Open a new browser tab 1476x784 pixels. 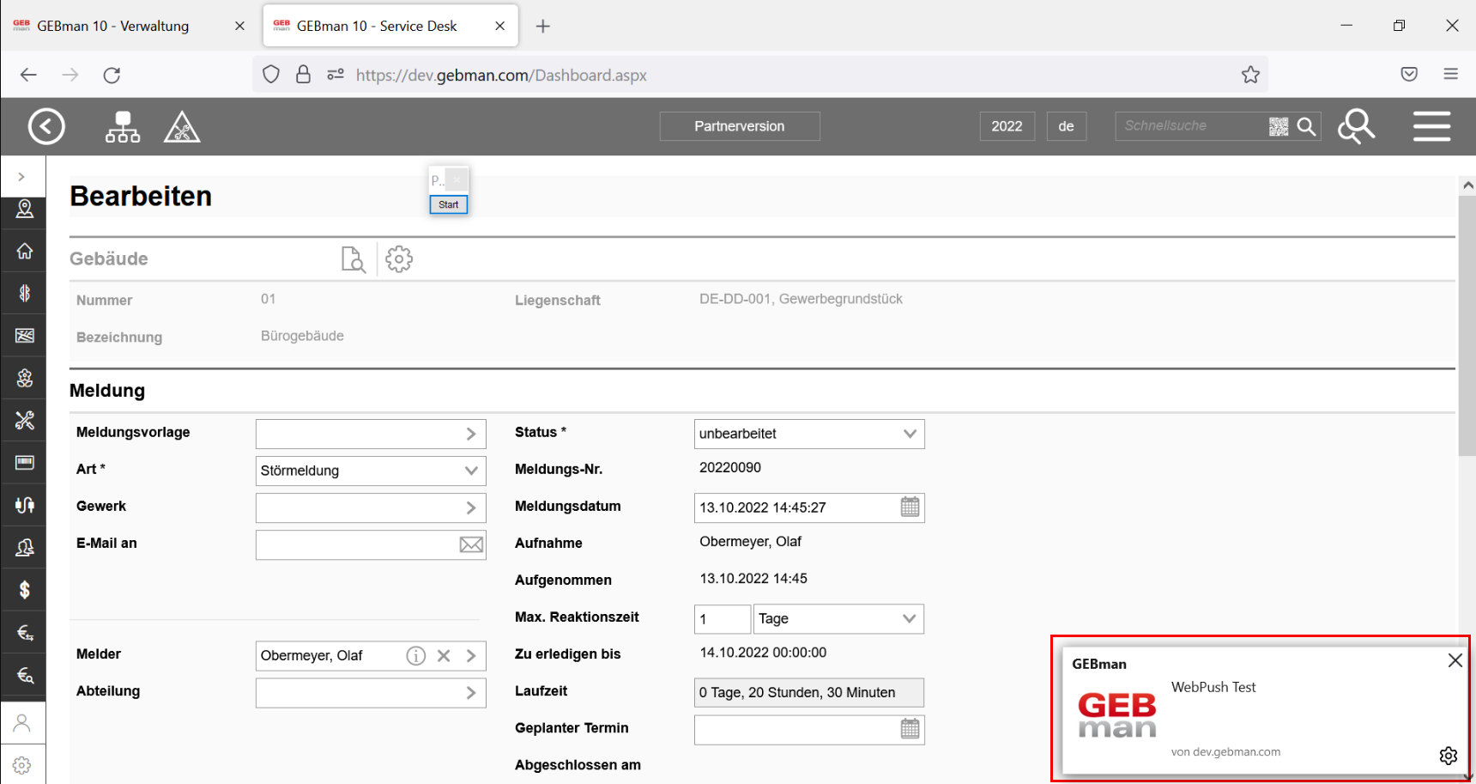pos(542,26)
